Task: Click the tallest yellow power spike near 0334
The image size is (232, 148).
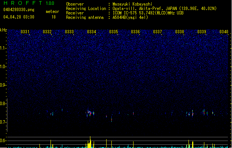Action: click(90, 142)
